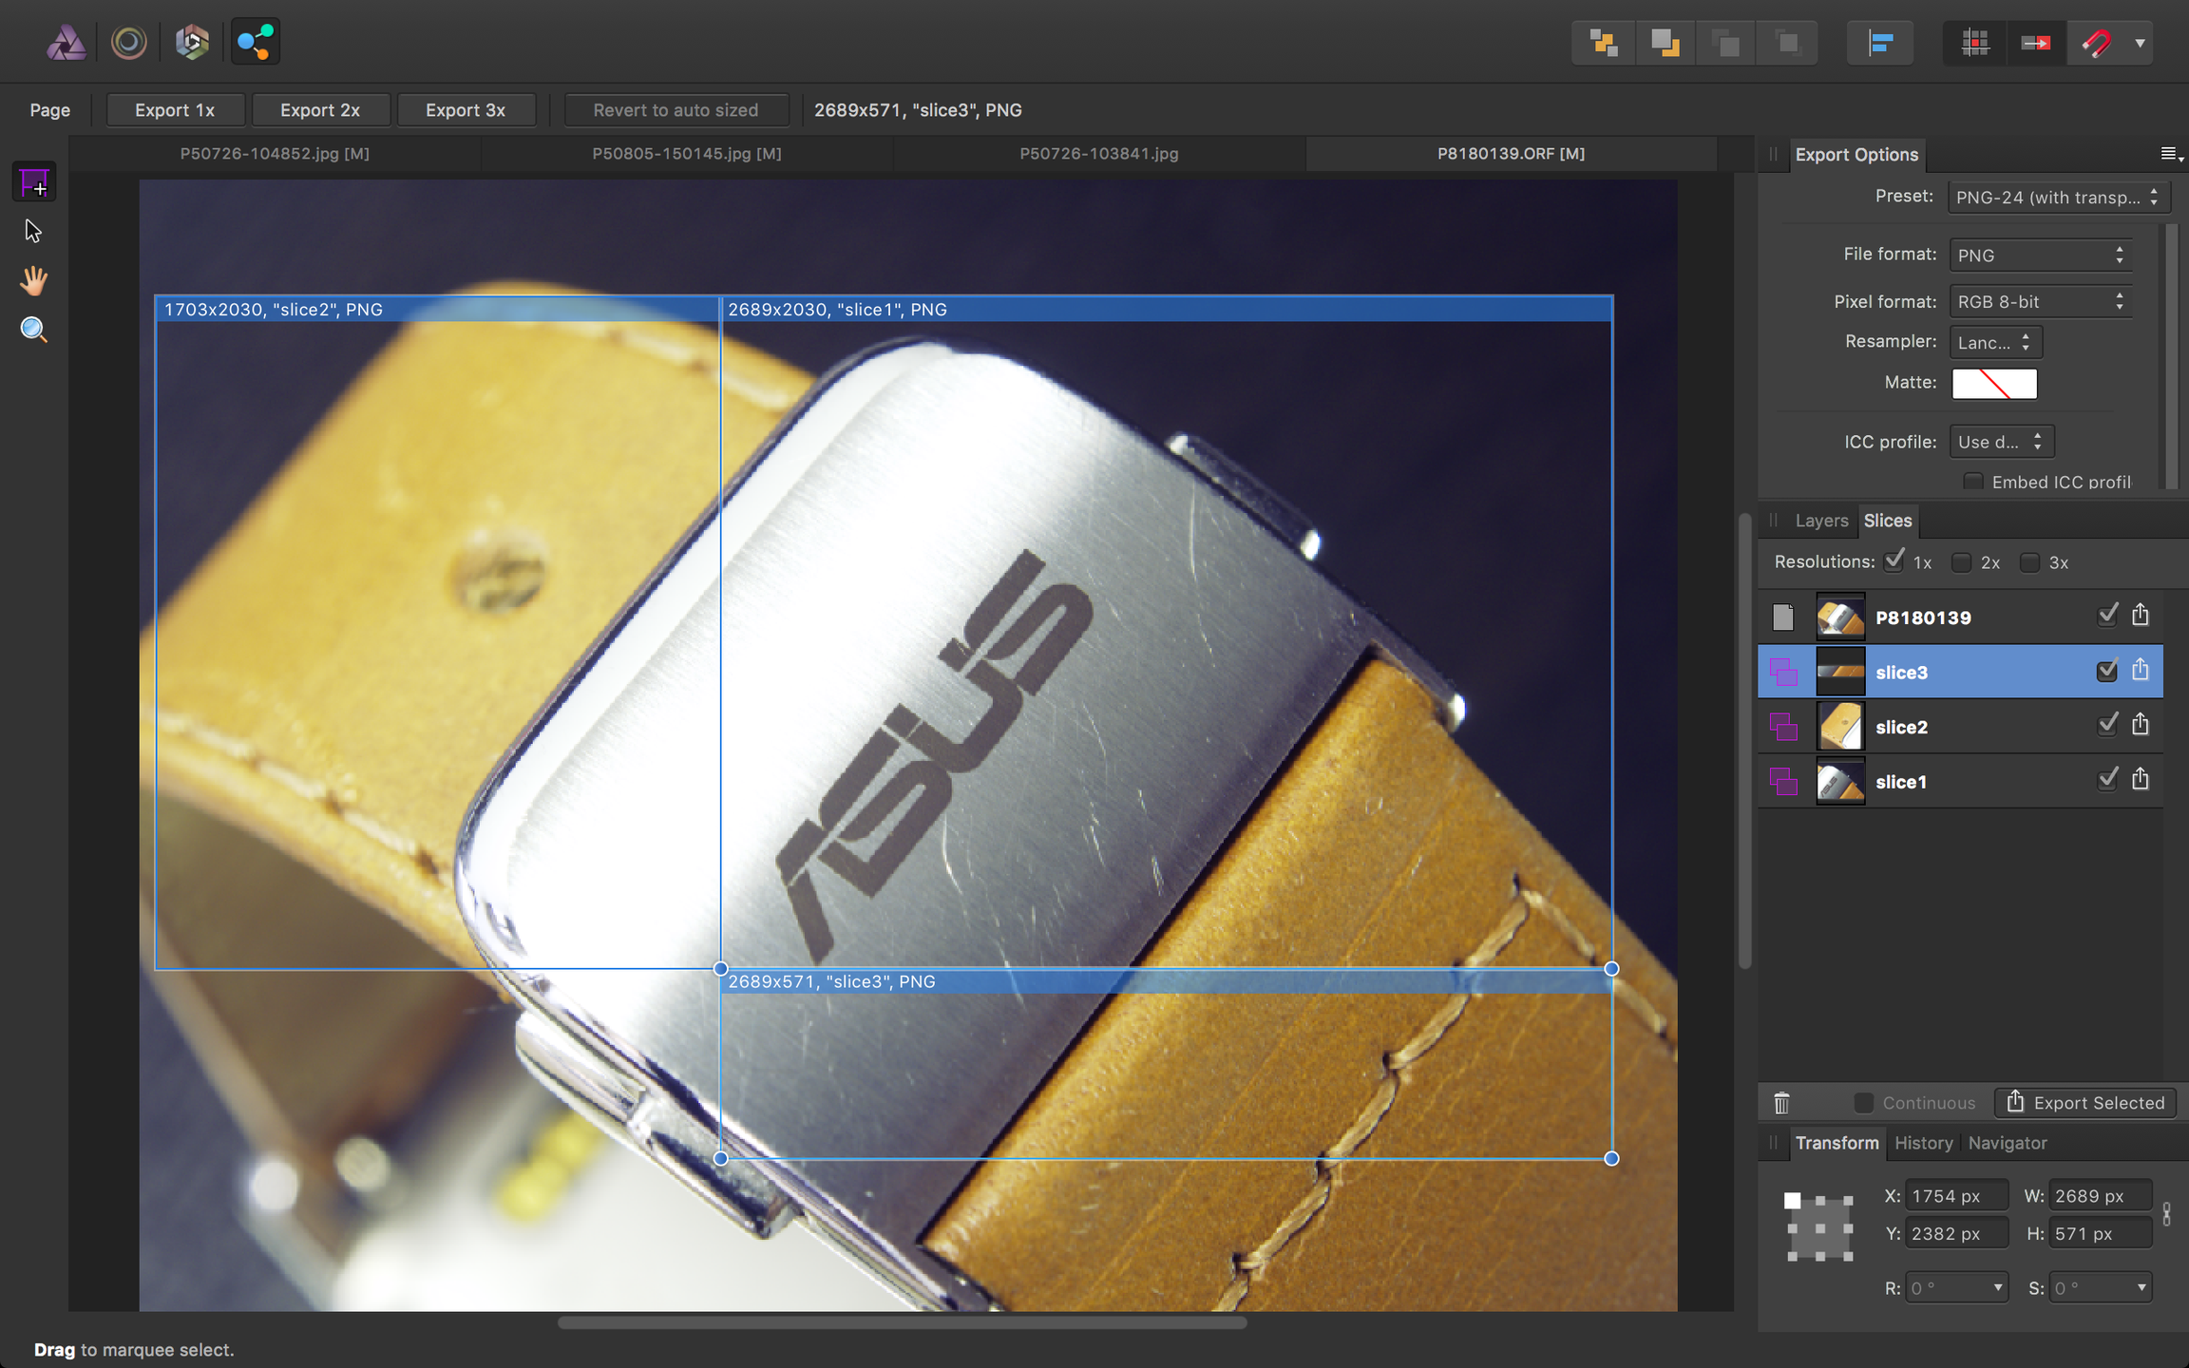Switch to the Photo persona icon
2189x1368 pixels.
(67, 43)
